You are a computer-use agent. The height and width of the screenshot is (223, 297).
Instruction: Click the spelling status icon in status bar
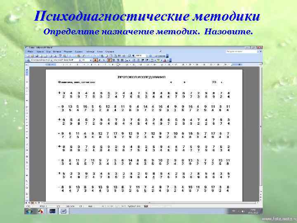point(146,206)
